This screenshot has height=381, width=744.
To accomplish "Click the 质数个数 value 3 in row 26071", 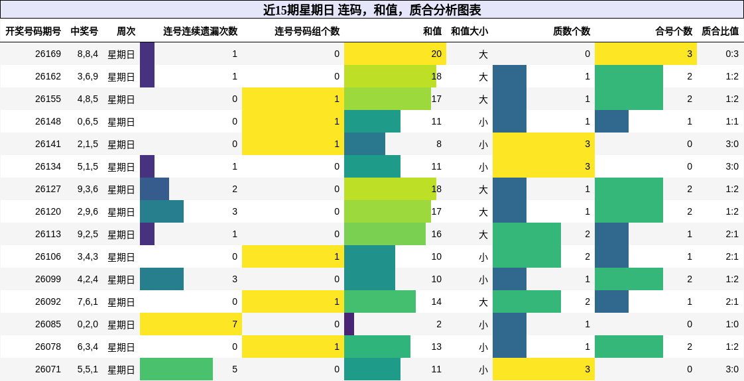I will 544,369.
